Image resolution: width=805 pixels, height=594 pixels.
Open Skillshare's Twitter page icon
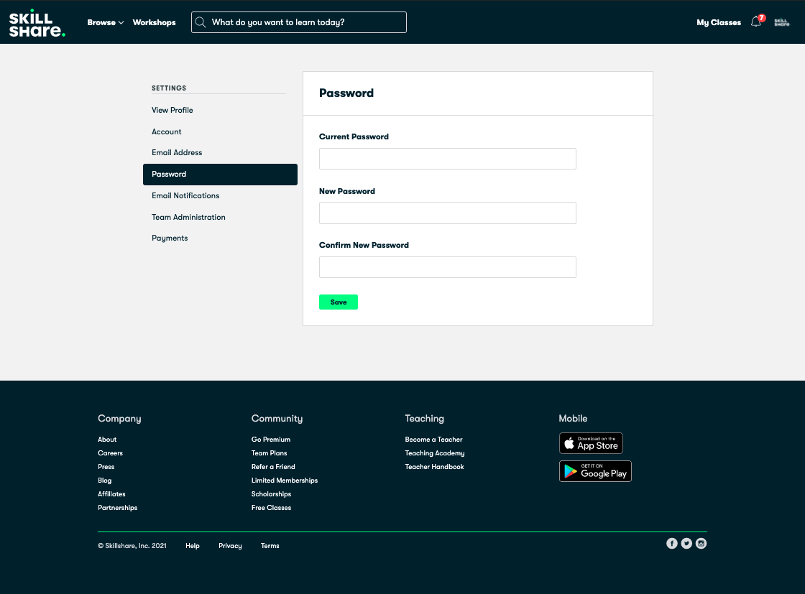[686, 543]
